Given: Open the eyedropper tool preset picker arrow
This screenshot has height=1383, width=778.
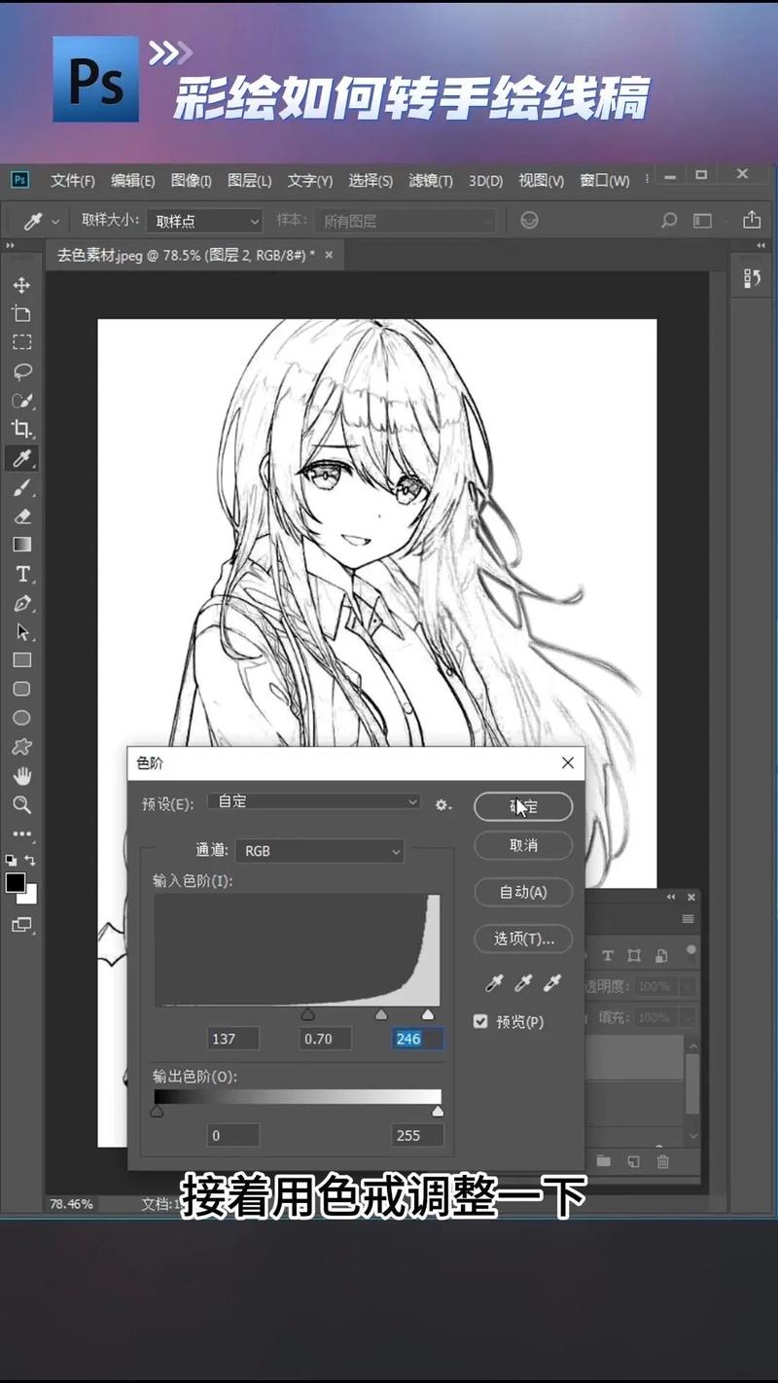Looking at the screenshot, I should pos(54,222).
